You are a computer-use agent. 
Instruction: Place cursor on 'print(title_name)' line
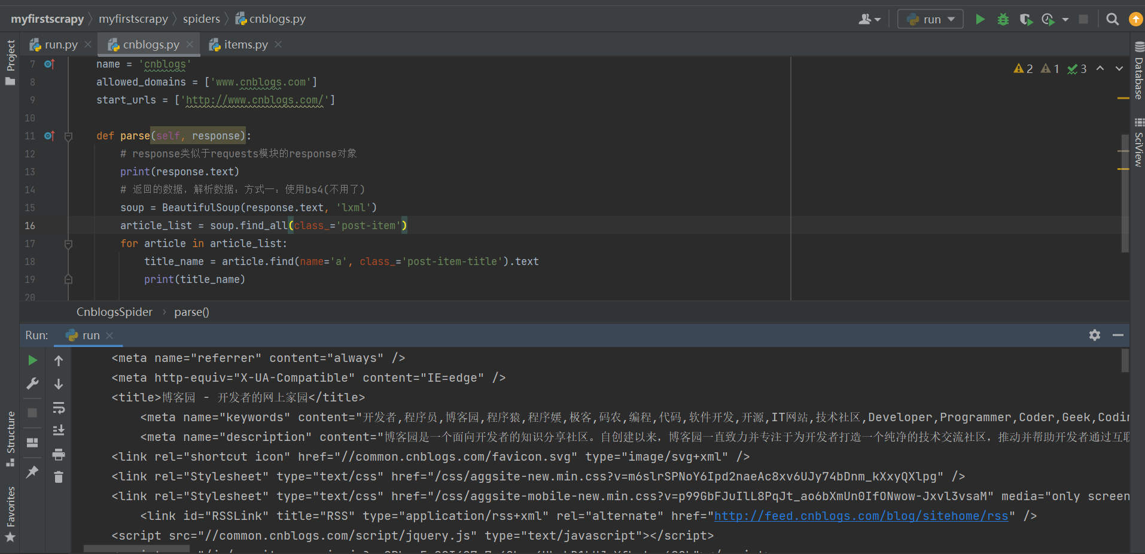pos(194,279)
